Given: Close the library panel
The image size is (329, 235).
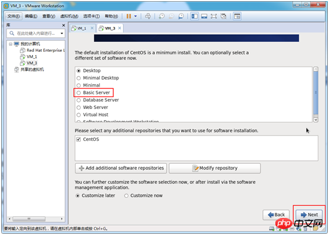Looking at the screenshot, I should (x=64, y=25).
